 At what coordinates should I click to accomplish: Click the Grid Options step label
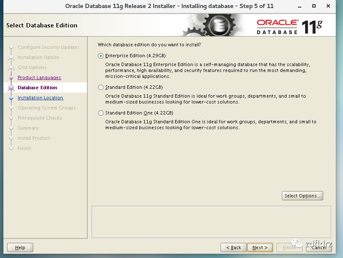(32, 67)
